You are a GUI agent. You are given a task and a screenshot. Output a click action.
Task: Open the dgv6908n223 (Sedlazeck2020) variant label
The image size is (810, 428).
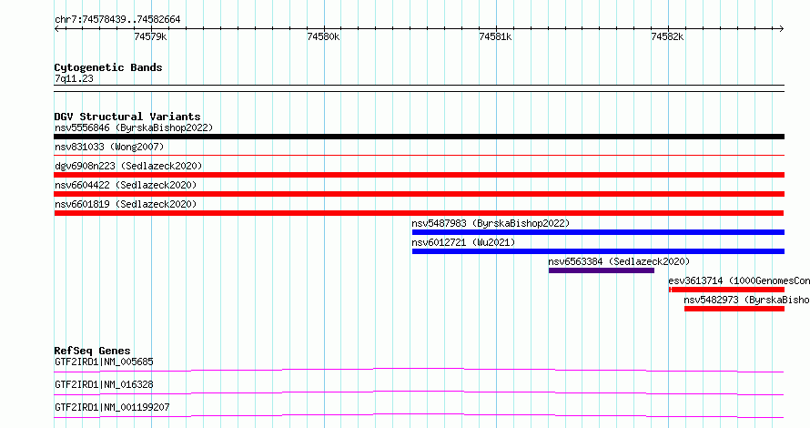pos(128,166)
